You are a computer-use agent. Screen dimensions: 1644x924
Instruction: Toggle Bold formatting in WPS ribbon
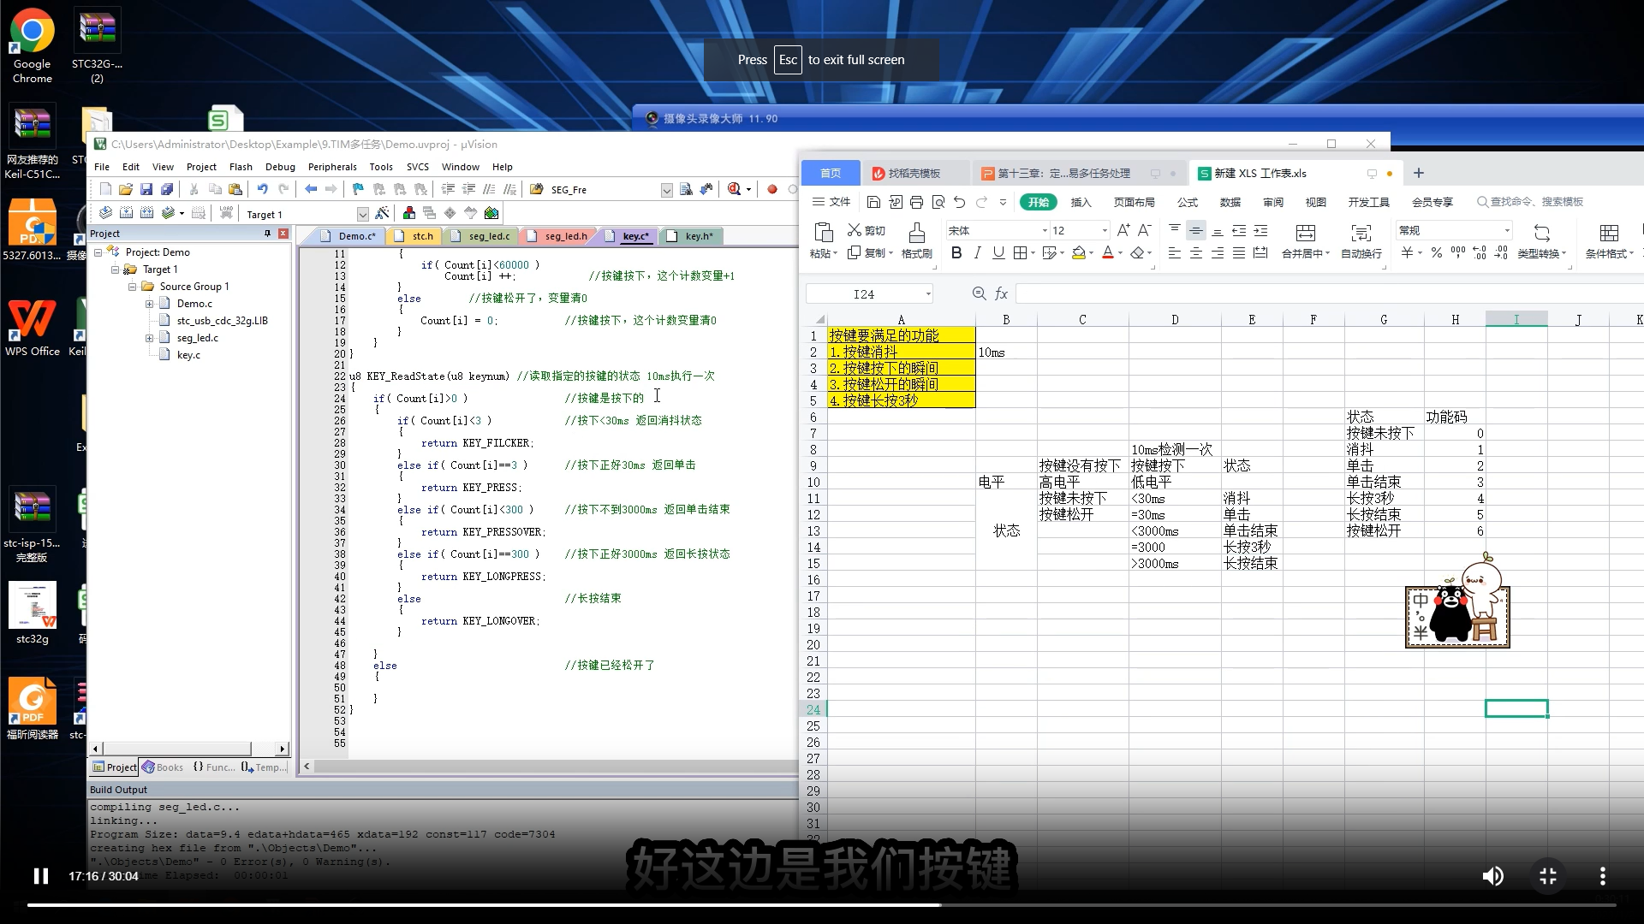pos(956,252)
